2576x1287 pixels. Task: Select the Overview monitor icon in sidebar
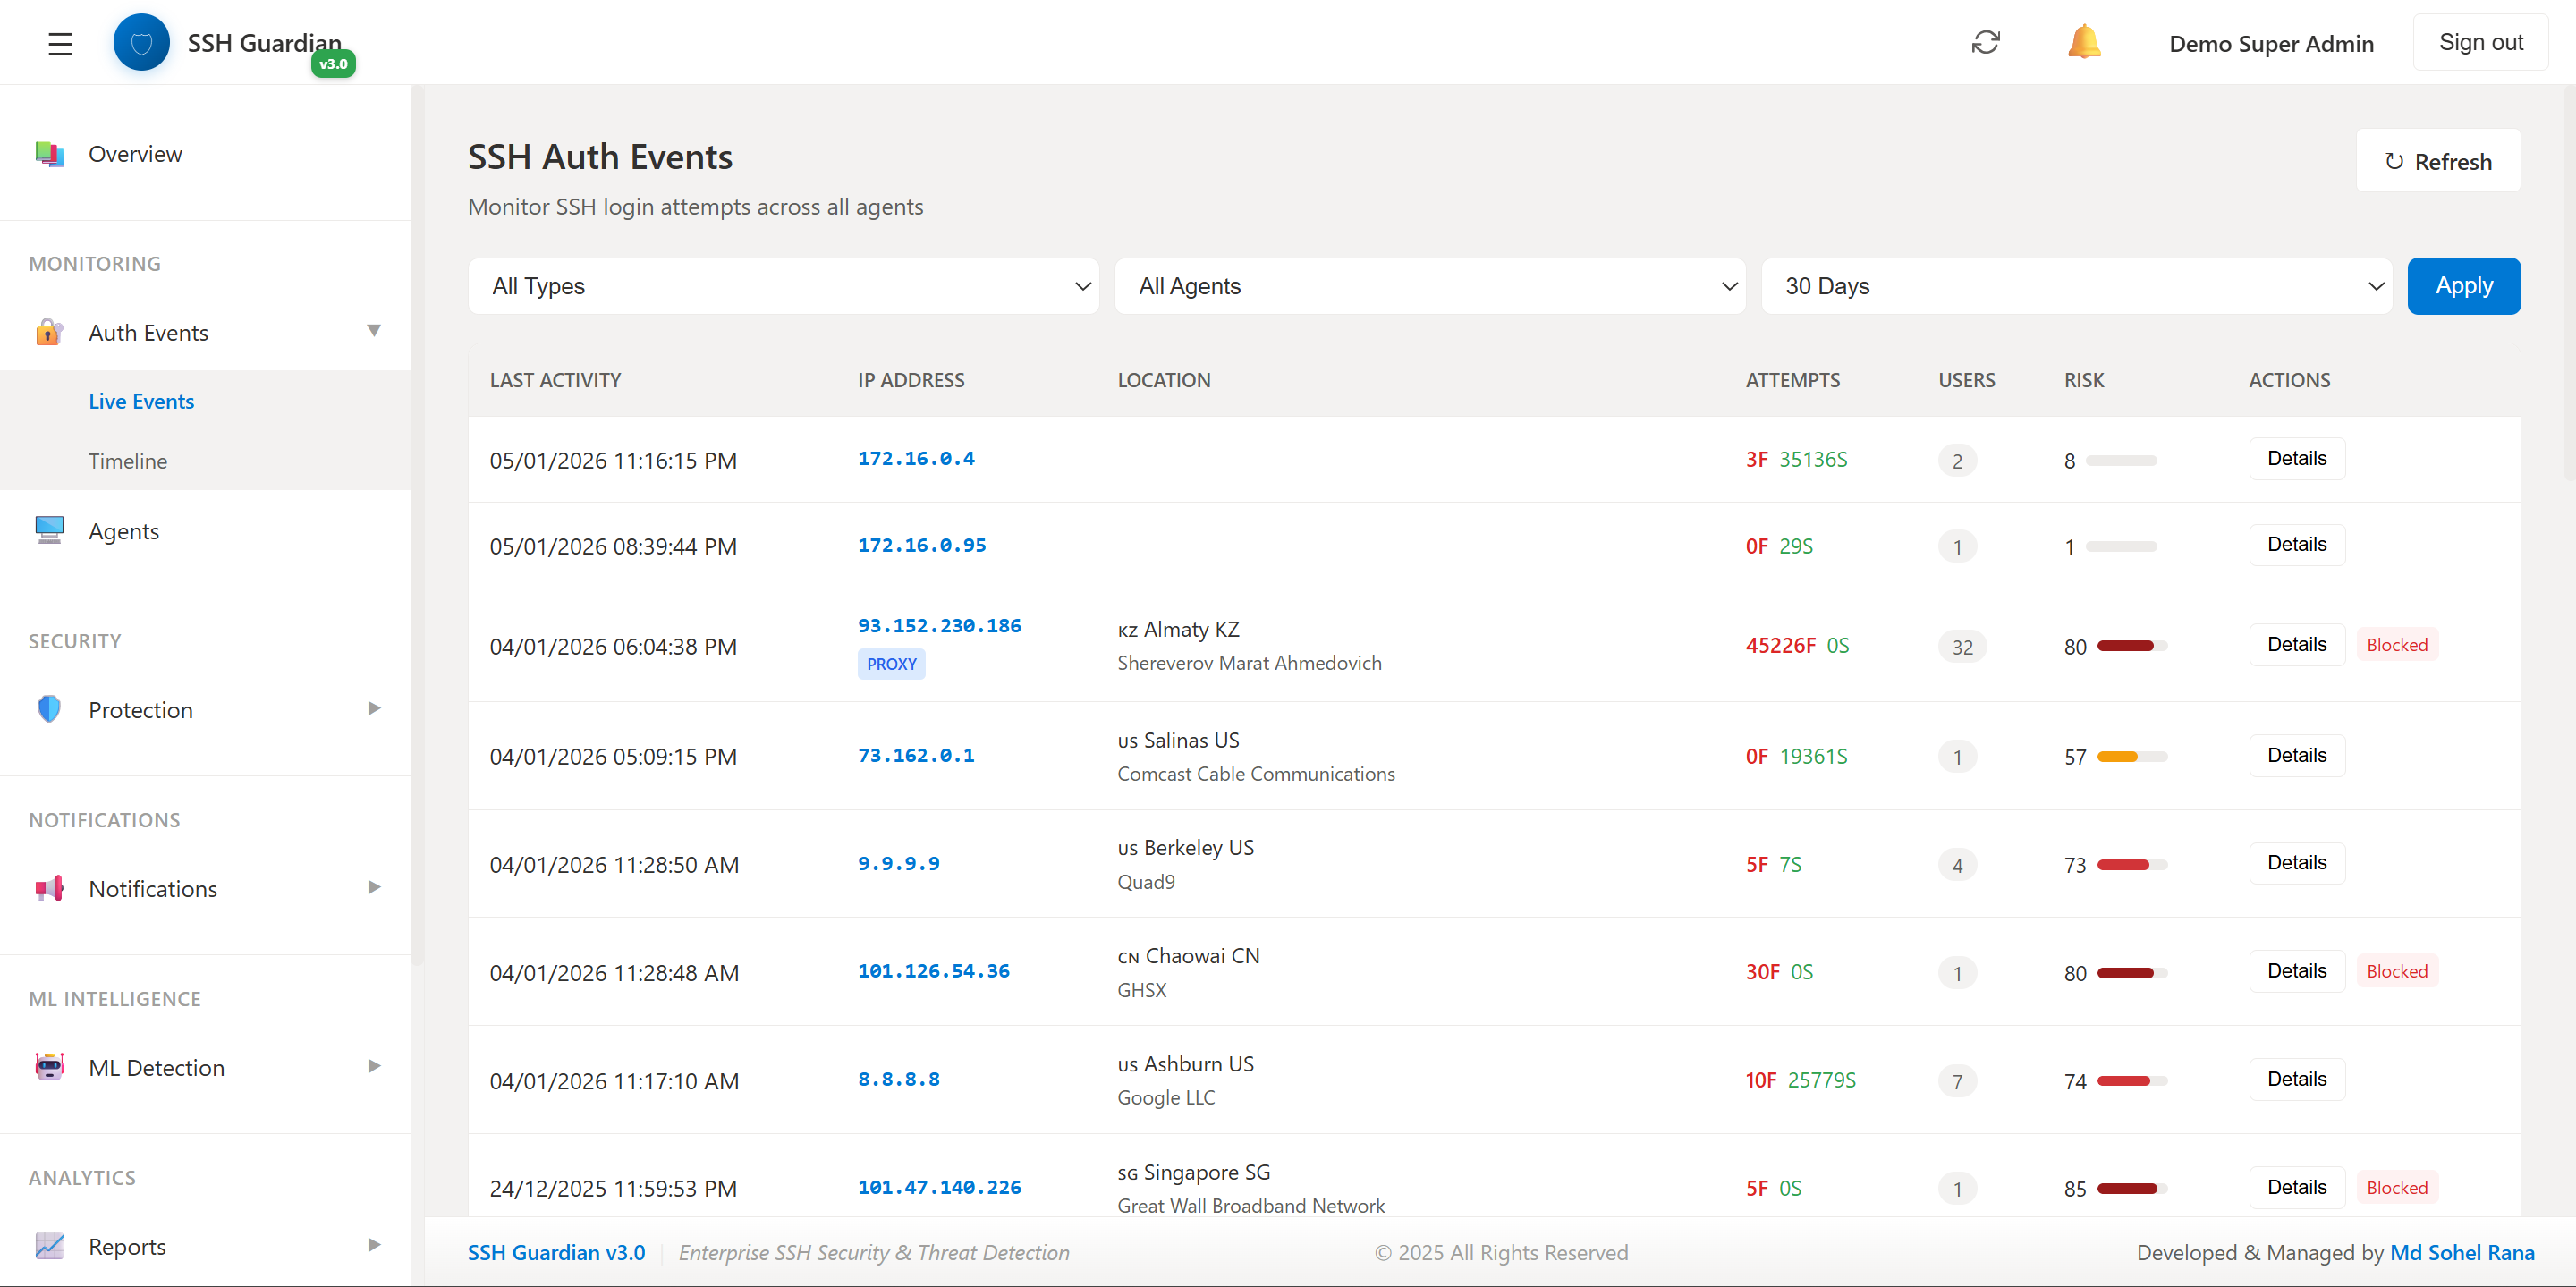pyautogui.click(x=48, y=153)
